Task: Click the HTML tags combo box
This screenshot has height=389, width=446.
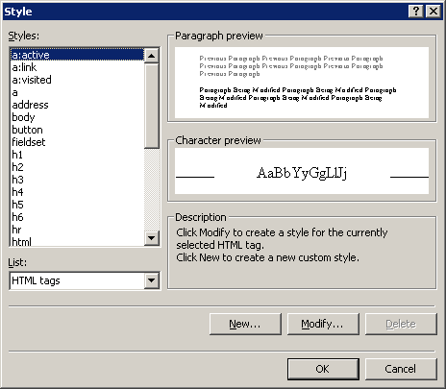Action: (x=85, y=280)
